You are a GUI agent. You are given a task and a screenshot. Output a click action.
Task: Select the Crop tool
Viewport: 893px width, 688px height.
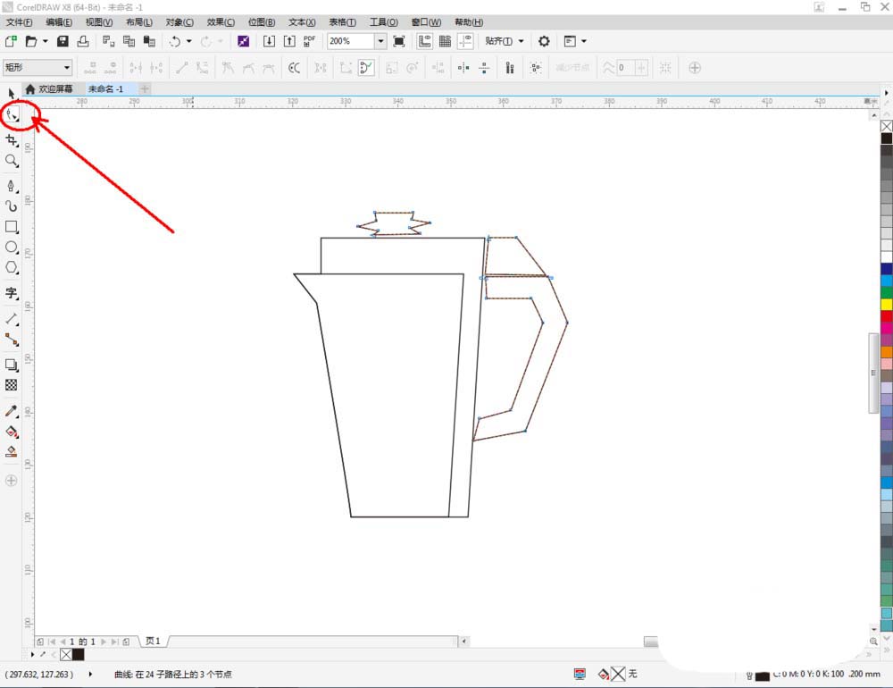(12, 140)
